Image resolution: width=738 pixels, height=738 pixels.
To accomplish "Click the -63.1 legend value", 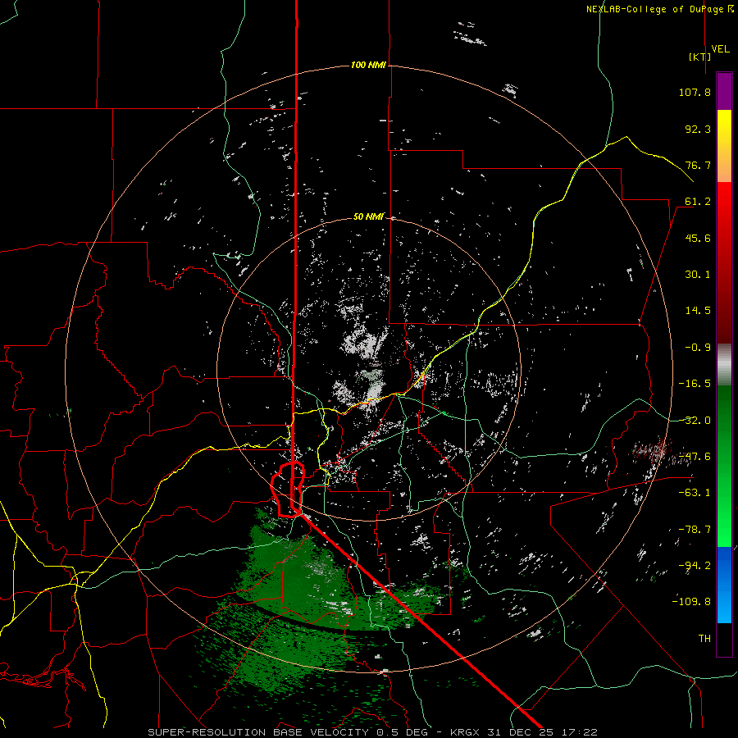I will click(x=695, y=493).
